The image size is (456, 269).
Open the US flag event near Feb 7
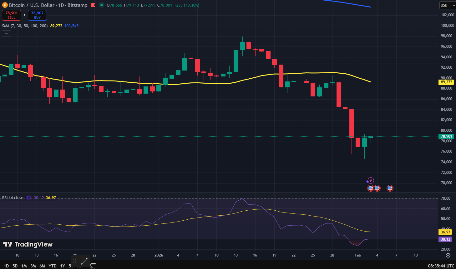click(x=390, y=188)
